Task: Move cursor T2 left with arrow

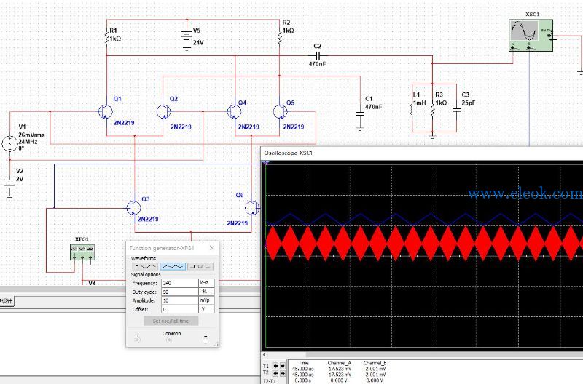Action: click(x=276, y=373)
